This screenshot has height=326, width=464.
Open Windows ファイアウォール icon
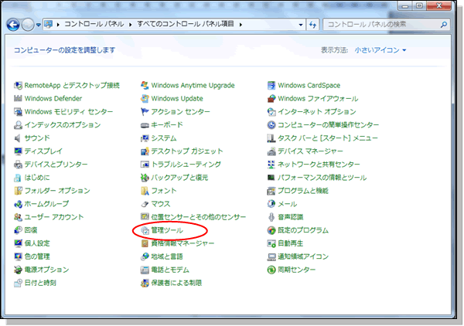pyautogui.click(x=271, y=98)
